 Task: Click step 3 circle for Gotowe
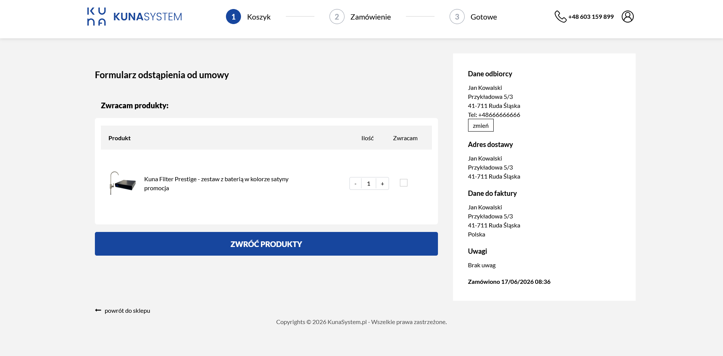point(457,17)
